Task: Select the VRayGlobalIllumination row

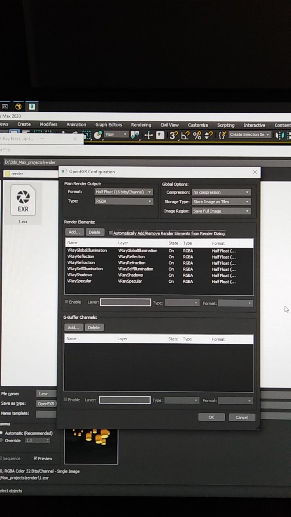Action: click(x=159, y=250)
